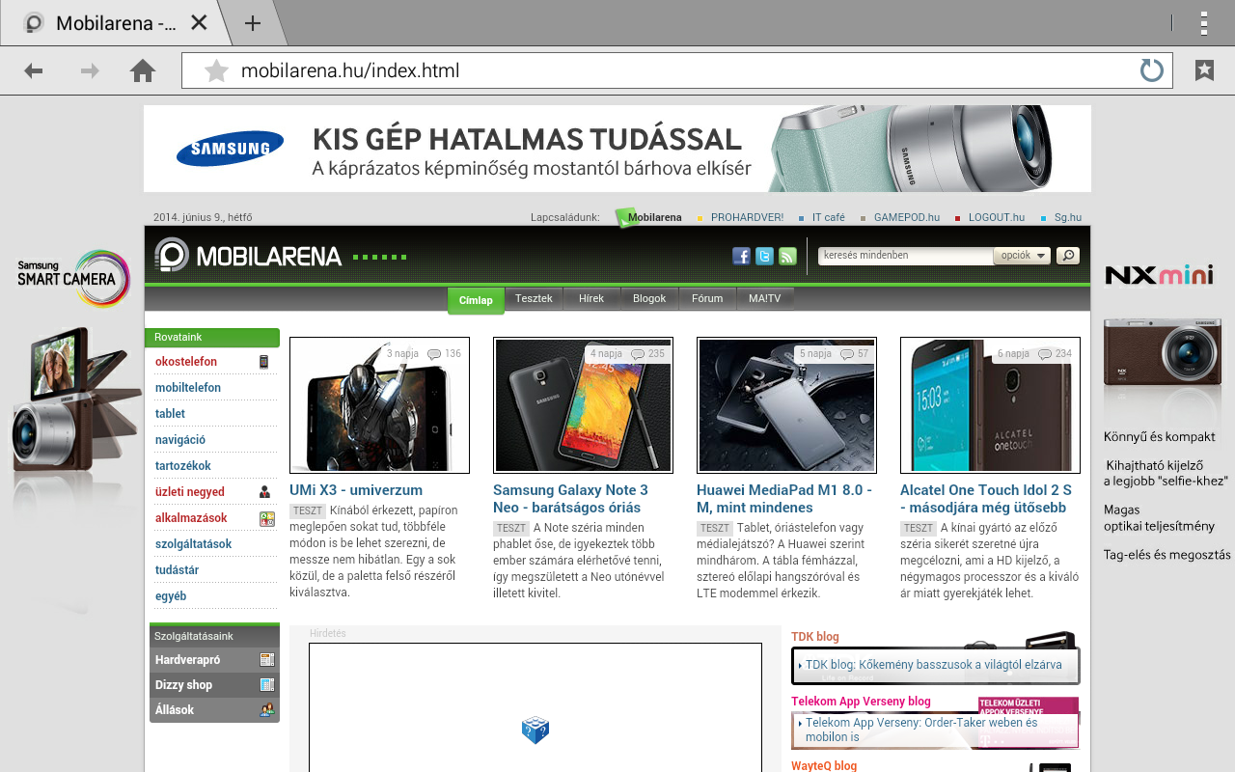Open Samsung Galaxy Note 3 Neo headline
1235x772 pixels.
point(570,499)
